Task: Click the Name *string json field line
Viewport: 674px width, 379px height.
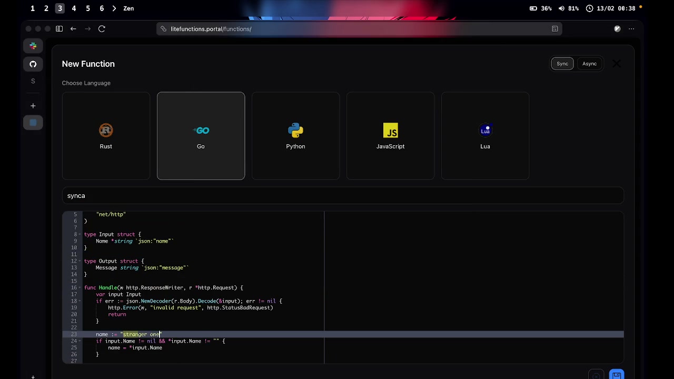Action: [x=134, y=241]
